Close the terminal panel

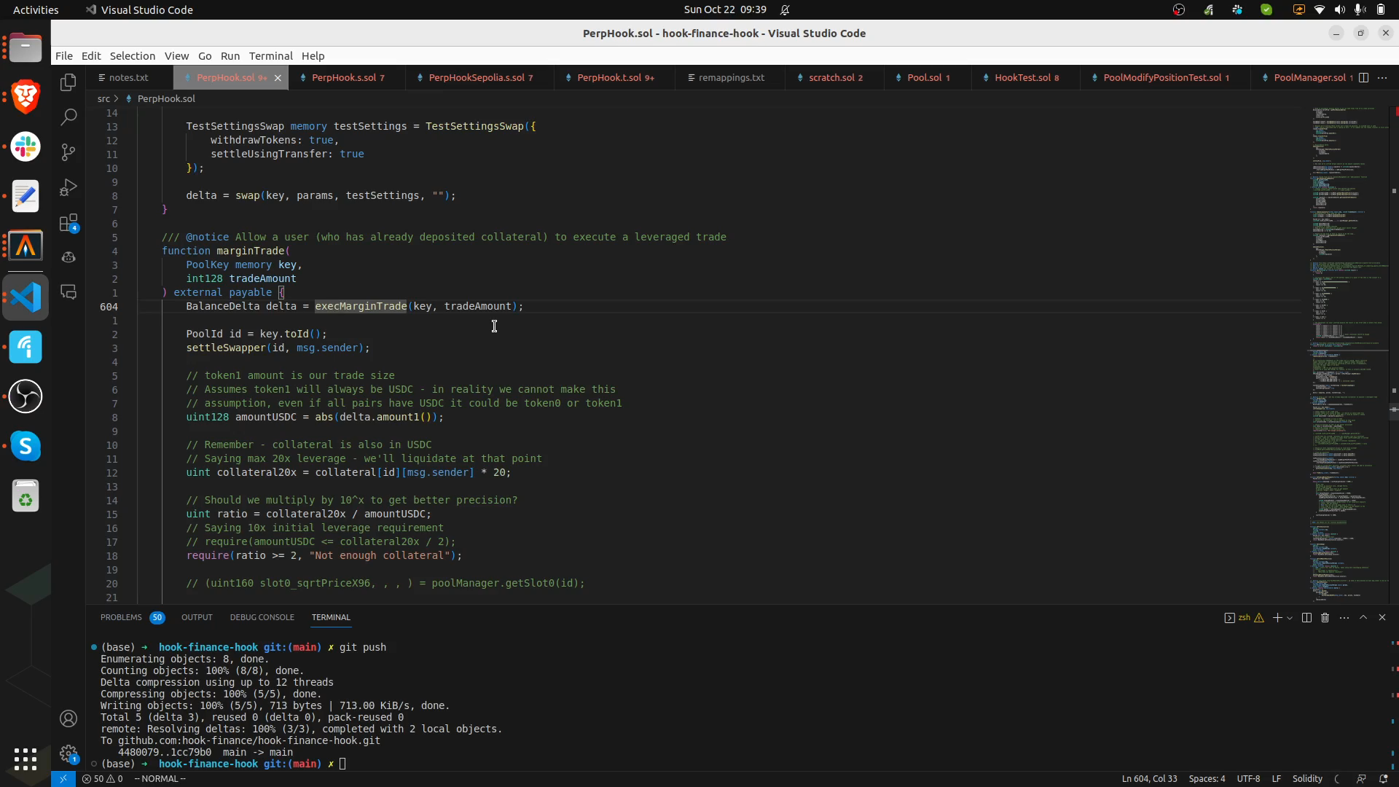tap(1382, 618)
